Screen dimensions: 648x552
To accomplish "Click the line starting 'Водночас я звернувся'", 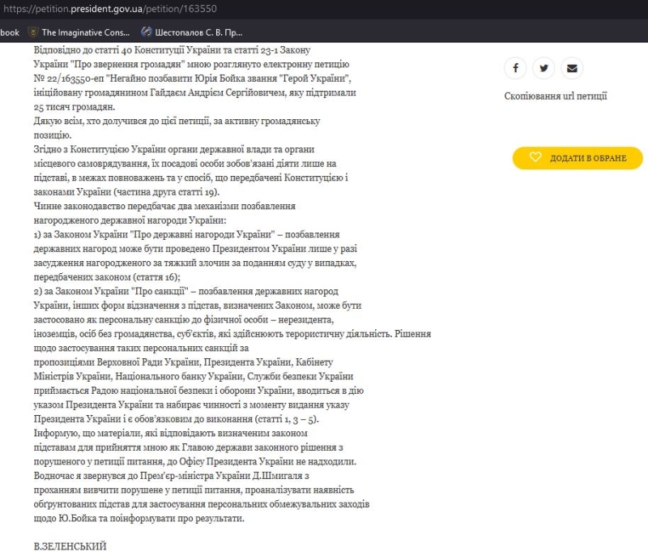I will (172, 477).
